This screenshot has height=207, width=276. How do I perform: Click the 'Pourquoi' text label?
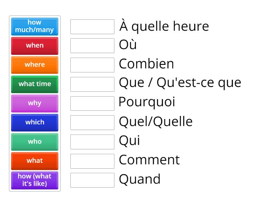(x=146, y=102)
